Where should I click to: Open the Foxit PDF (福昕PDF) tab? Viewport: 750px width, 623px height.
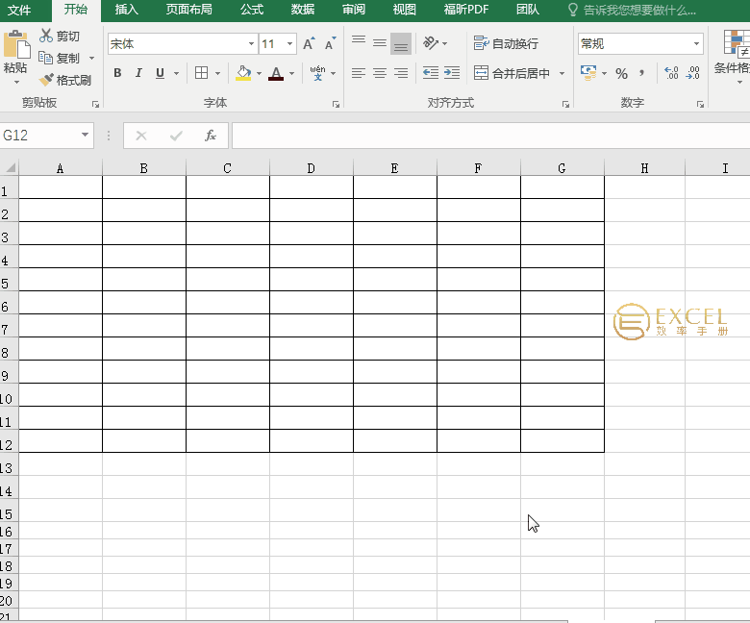click(466, 10)
